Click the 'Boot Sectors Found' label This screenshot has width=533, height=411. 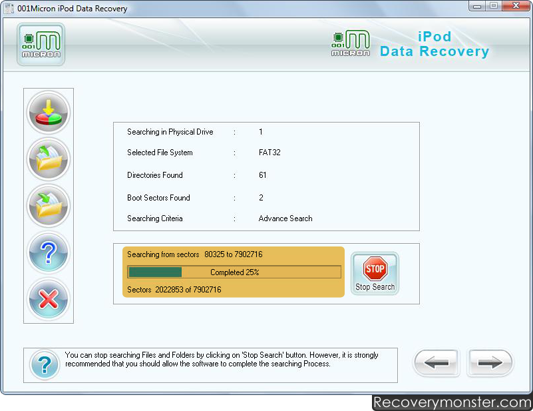coord(158,198)
